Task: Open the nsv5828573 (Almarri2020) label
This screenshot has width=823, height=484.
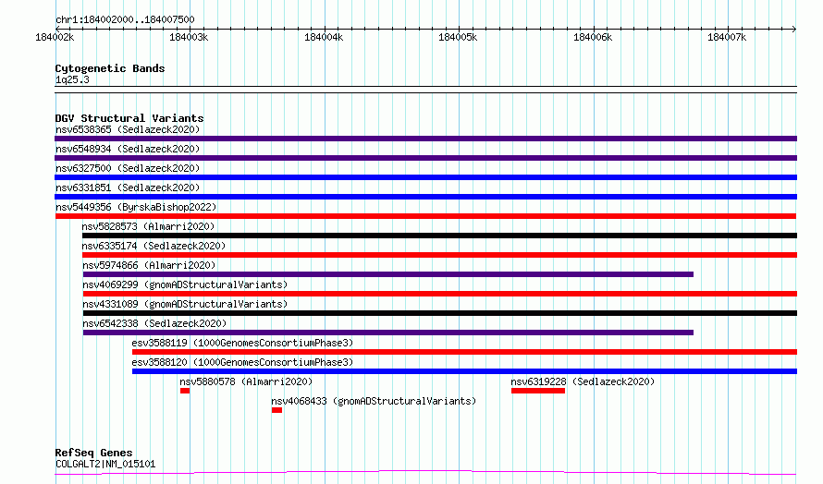Action: pos(148,226)
